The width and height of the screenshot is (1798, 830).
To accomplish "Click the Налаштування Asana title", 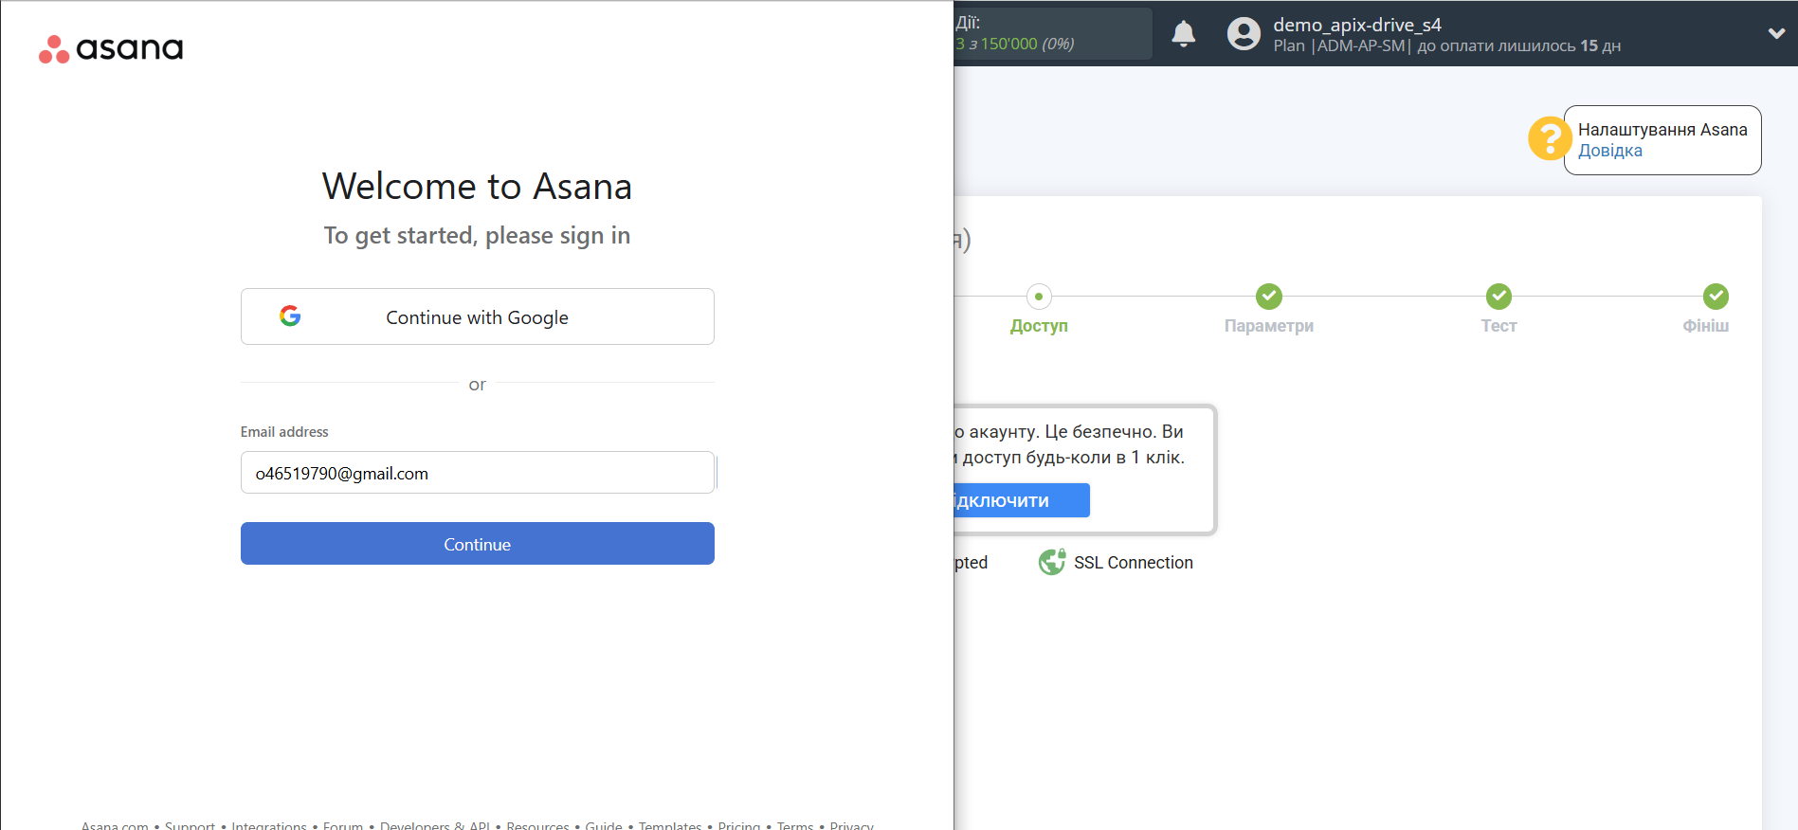I will (1662, 130).
